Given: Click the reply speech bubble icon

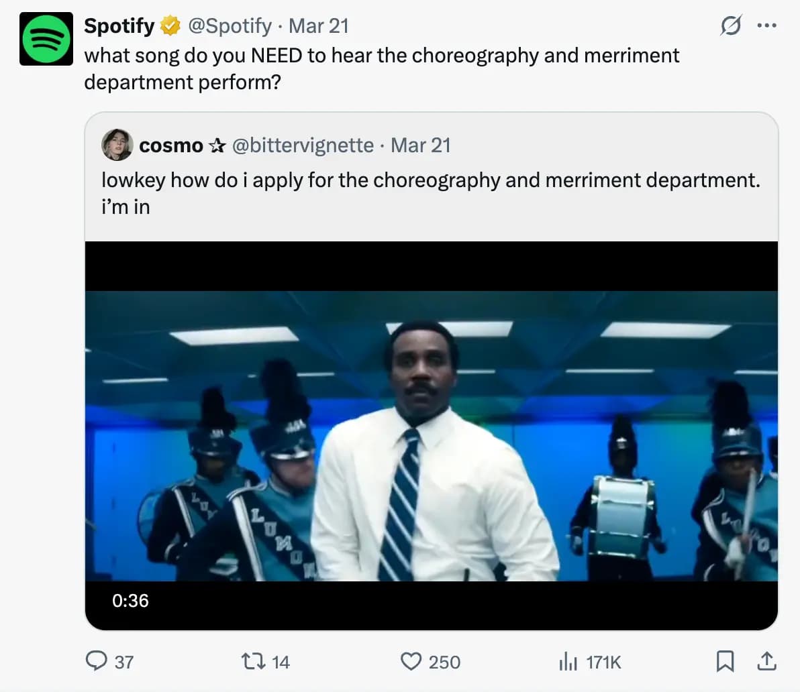Looking at the screenshot, I should point(97,662).
